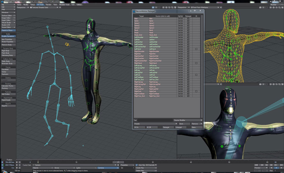This screenshot has width=284, height=173.
Task: Open the Modeler Tools tab
Action: click(64, 5)
